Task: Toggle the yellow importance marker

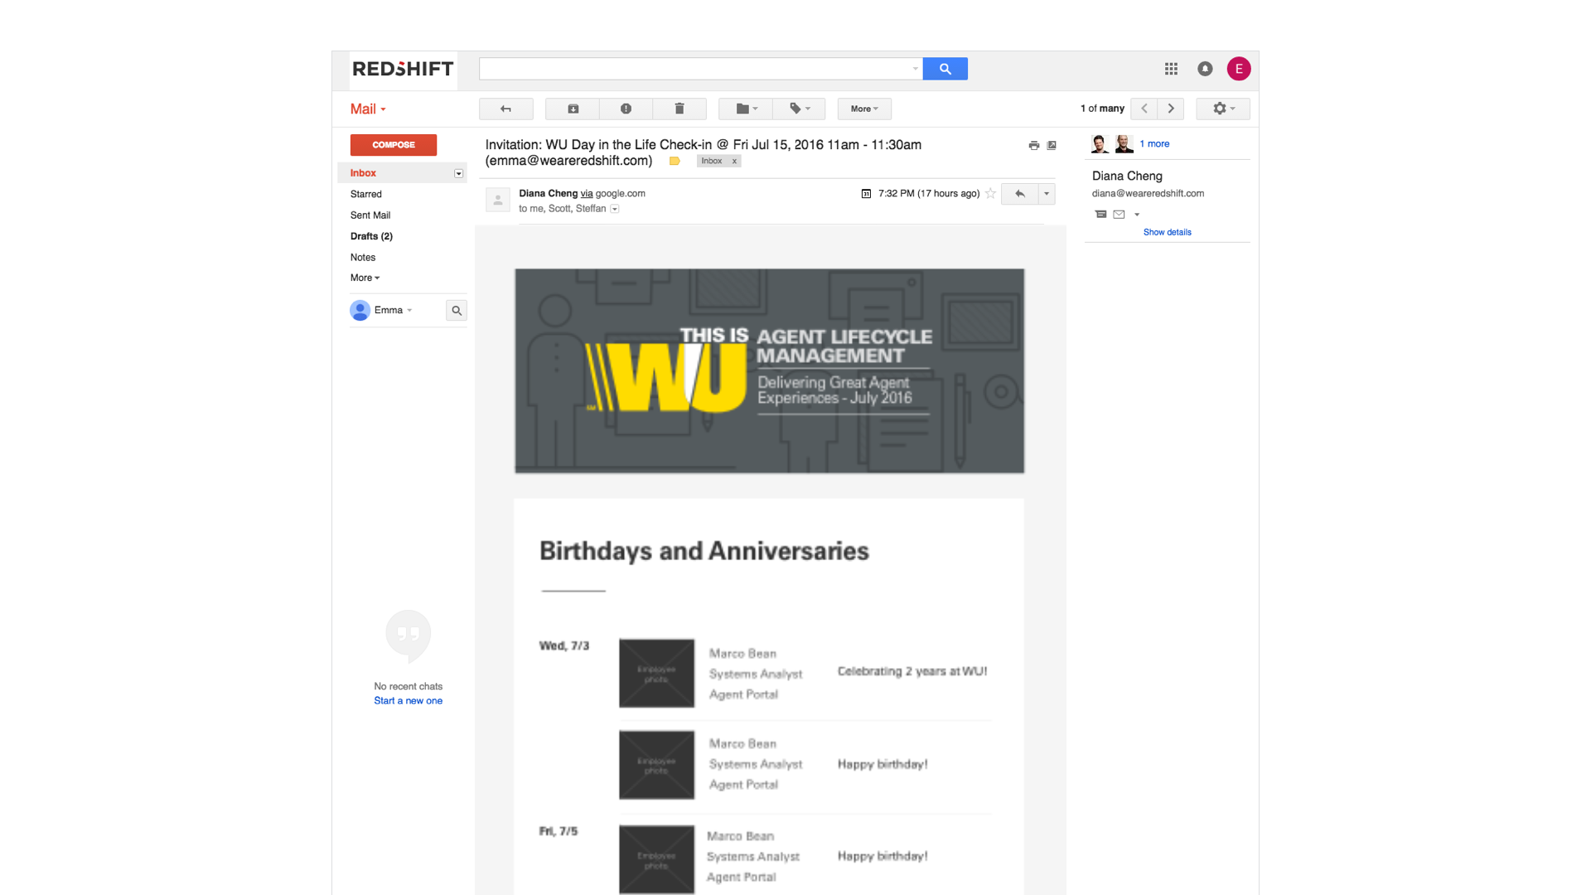Action: pos(675,161)
